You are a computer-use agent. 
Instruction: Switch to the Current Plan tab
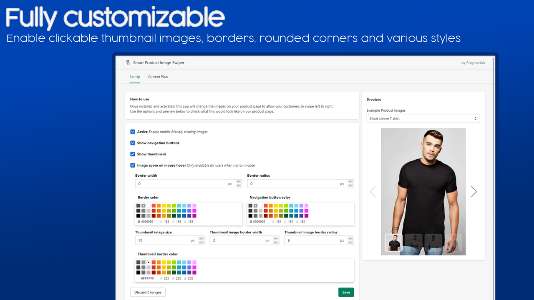tap(158, 77)
